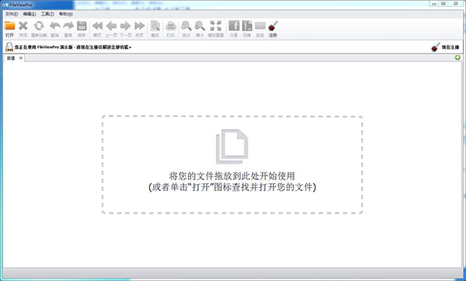Print using the printer icon

tap(171, 26)
